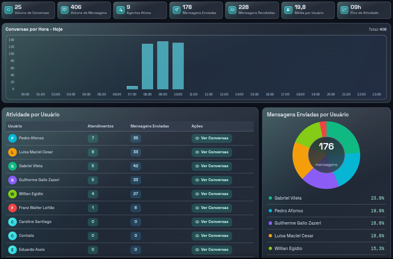Click the Volume de Conversas refresh icon
393x259 pixels.
click(x=9, y=10)
